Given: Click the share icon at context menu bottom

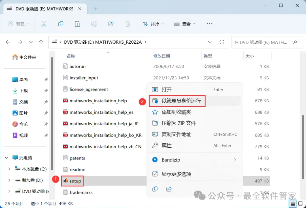Looking at the screenshot, I should coord(169,189).
